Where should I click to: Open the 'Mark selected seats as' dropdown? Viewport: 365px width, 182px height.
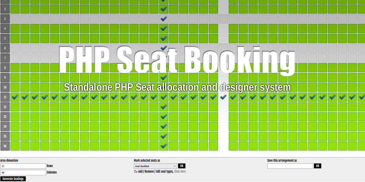coord(155,166)
